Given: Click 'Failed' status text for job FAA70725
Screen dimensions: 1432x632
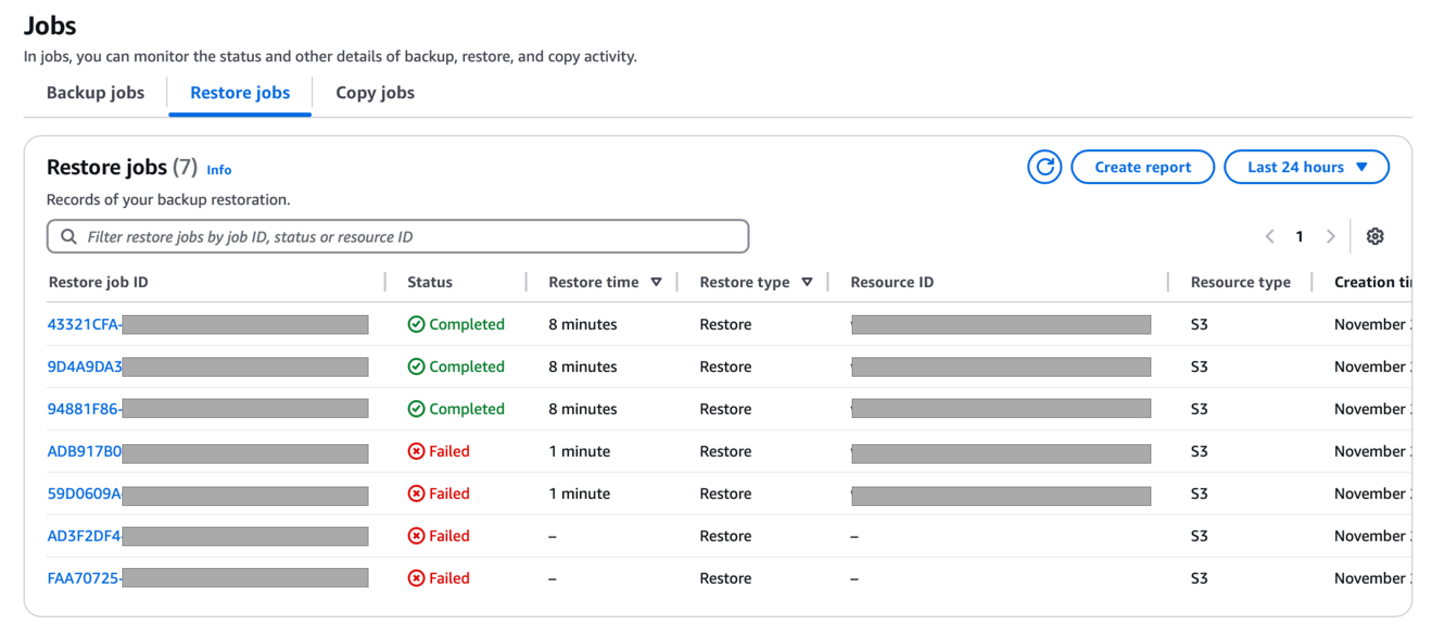Looking at the screenshot, I should tap(449, 578).
